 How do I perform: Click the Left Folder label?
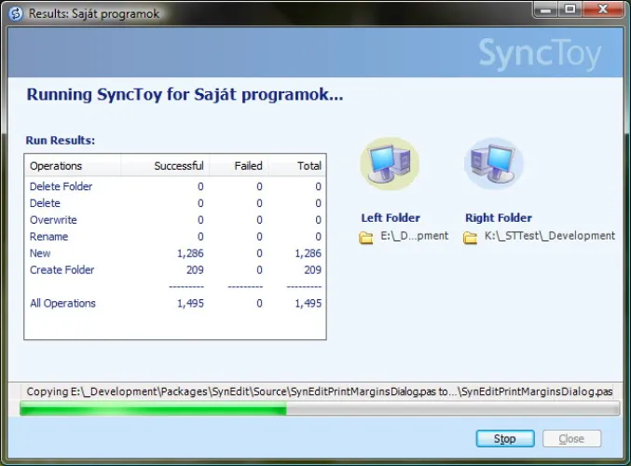click(391, 218)
